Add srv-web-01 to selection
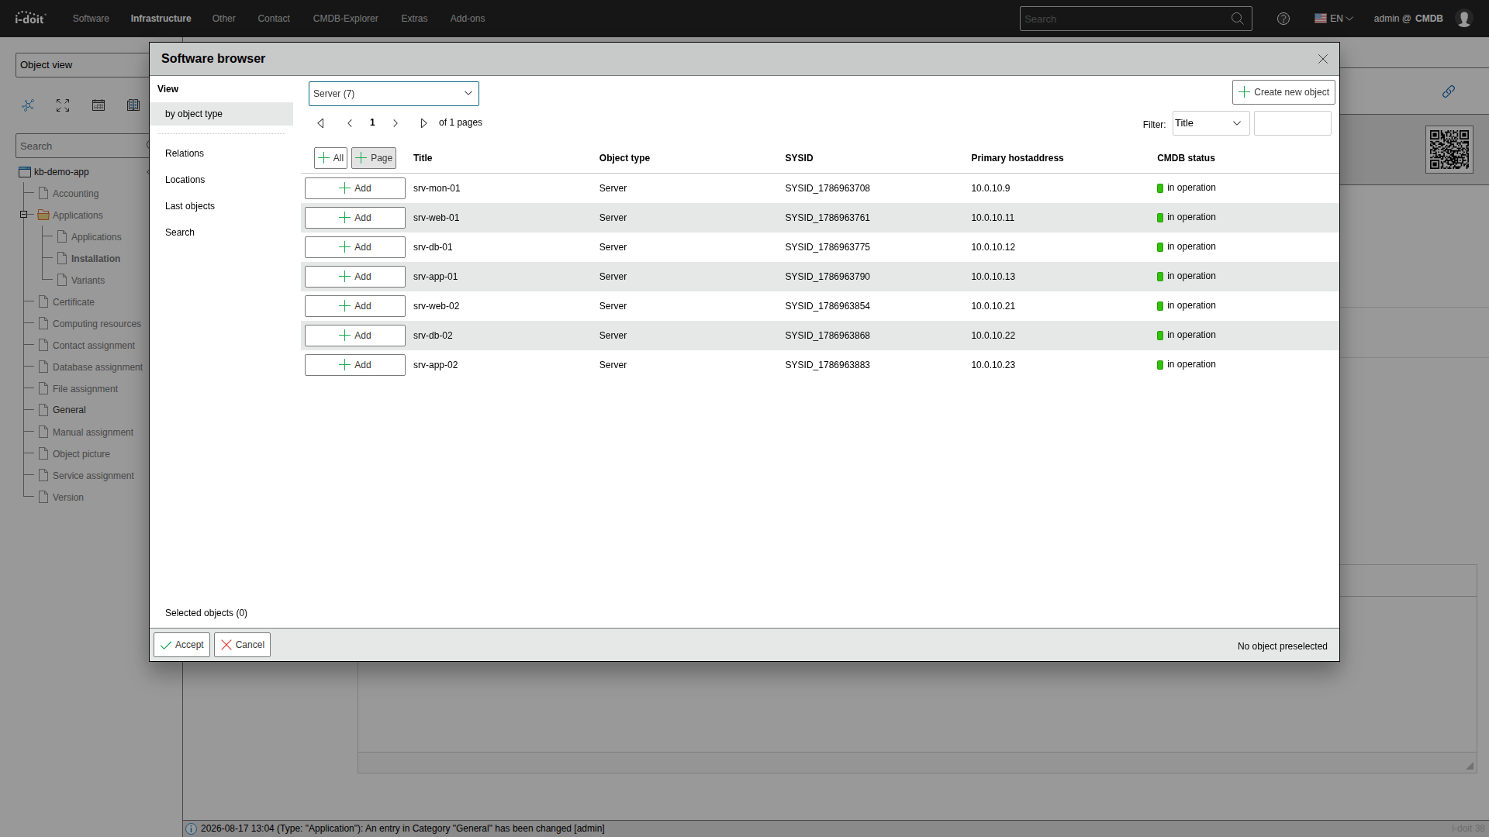 (355, 218)
